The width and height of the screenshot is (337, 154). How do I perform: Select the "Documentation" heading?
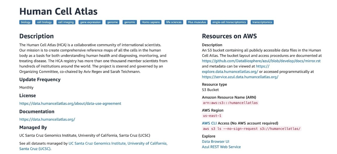[37, 111]
